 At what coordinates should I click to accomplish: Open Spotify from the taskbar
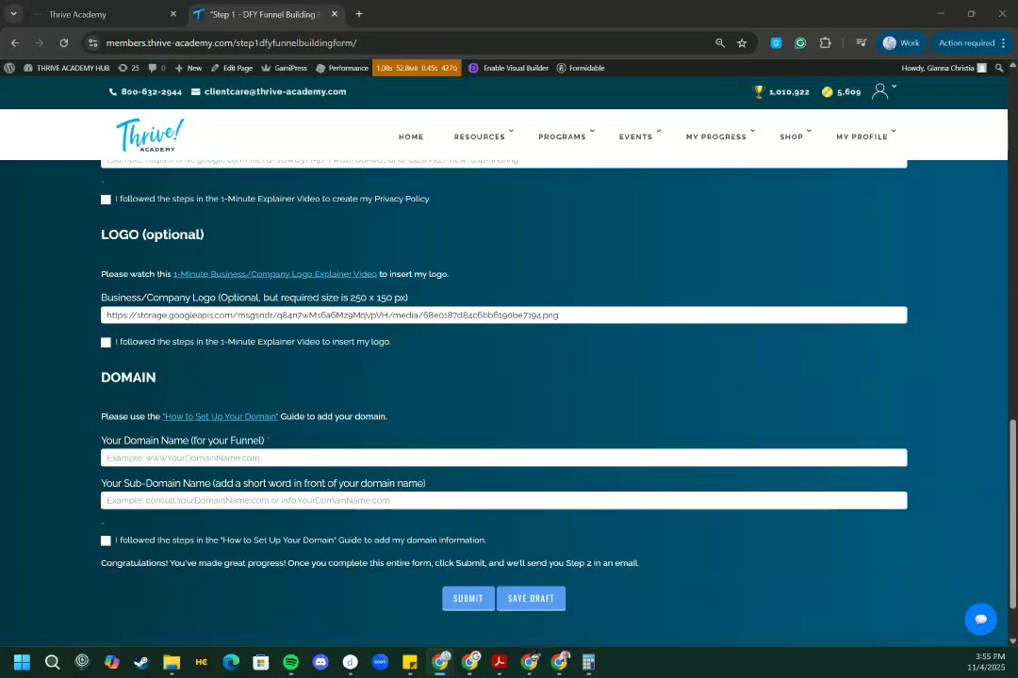[x=291, y=662]
